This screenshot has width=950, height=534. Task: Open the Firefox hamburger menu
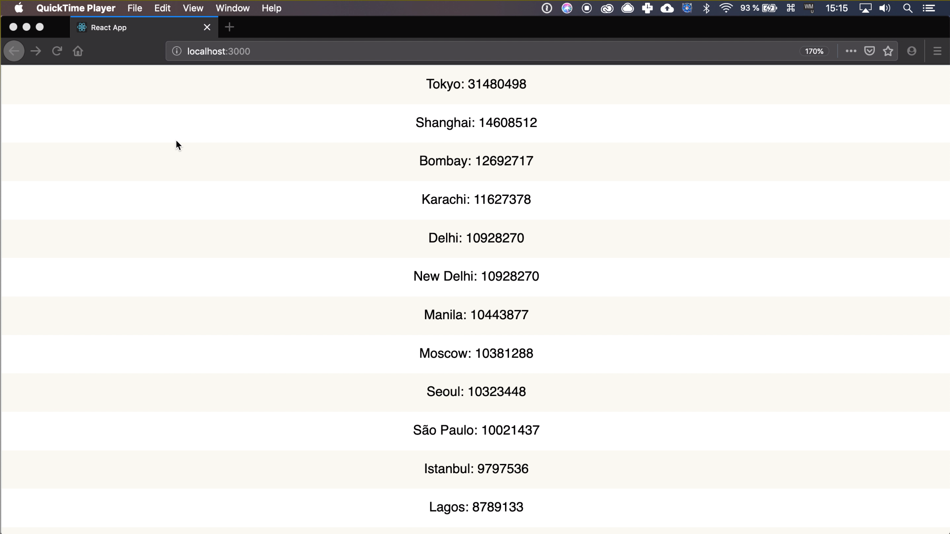(937, 51)
